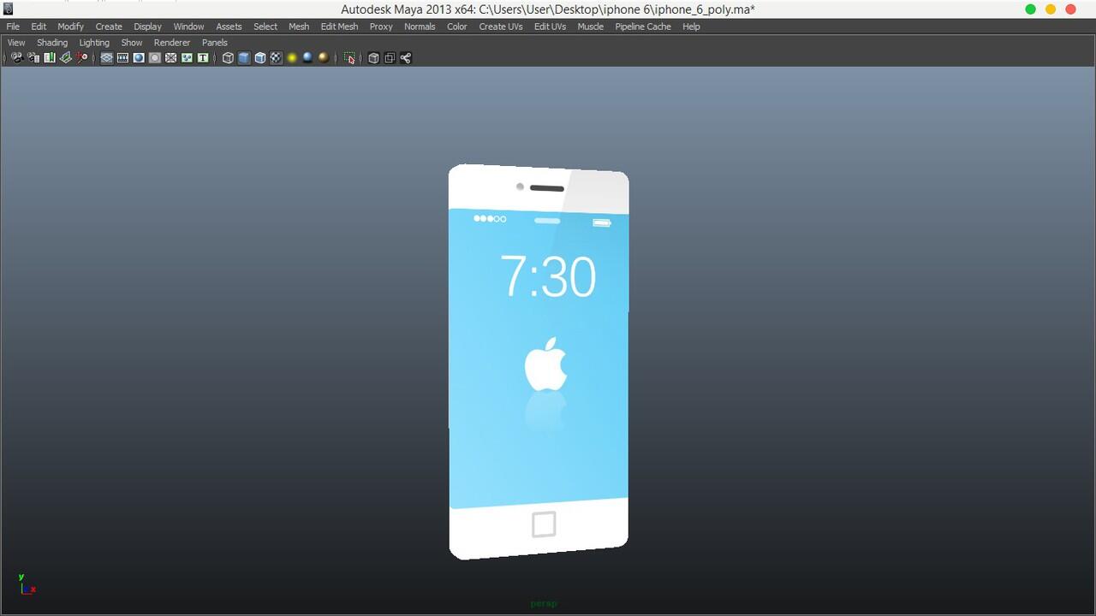Open the Pipeline Cache menu

(x=643, y=27)
